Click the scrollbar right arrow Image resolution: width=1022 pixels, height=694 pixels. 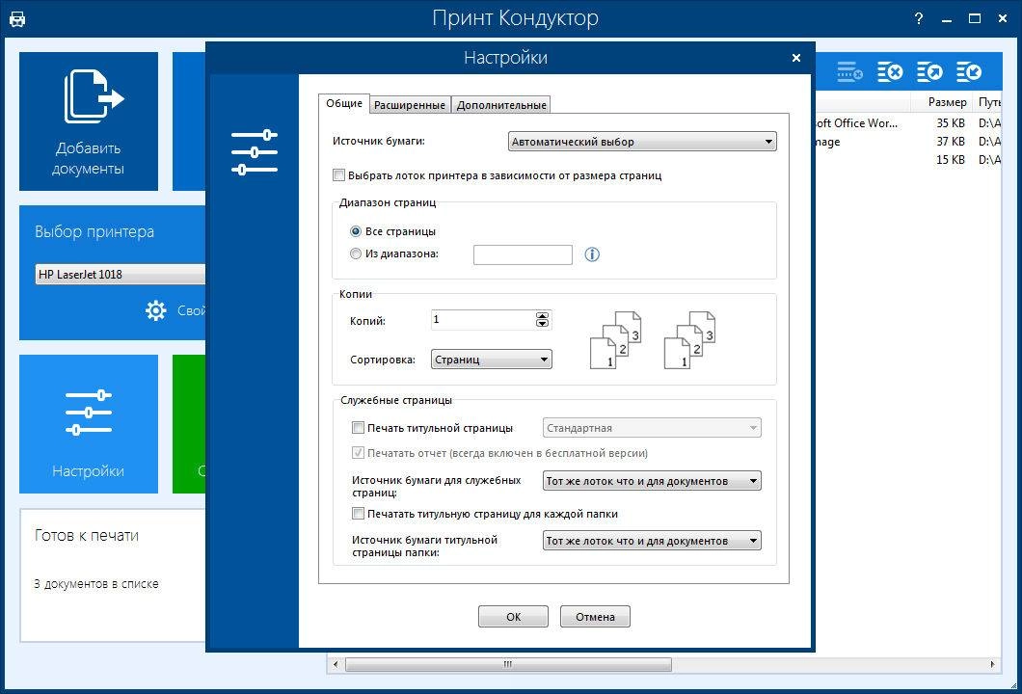[x=993, y=664]
